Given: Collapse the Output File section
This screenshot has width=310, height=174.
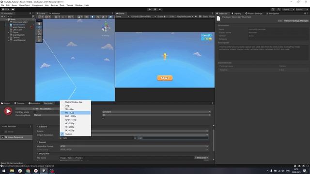Looking at the screenshot, I should coord(38,154).
